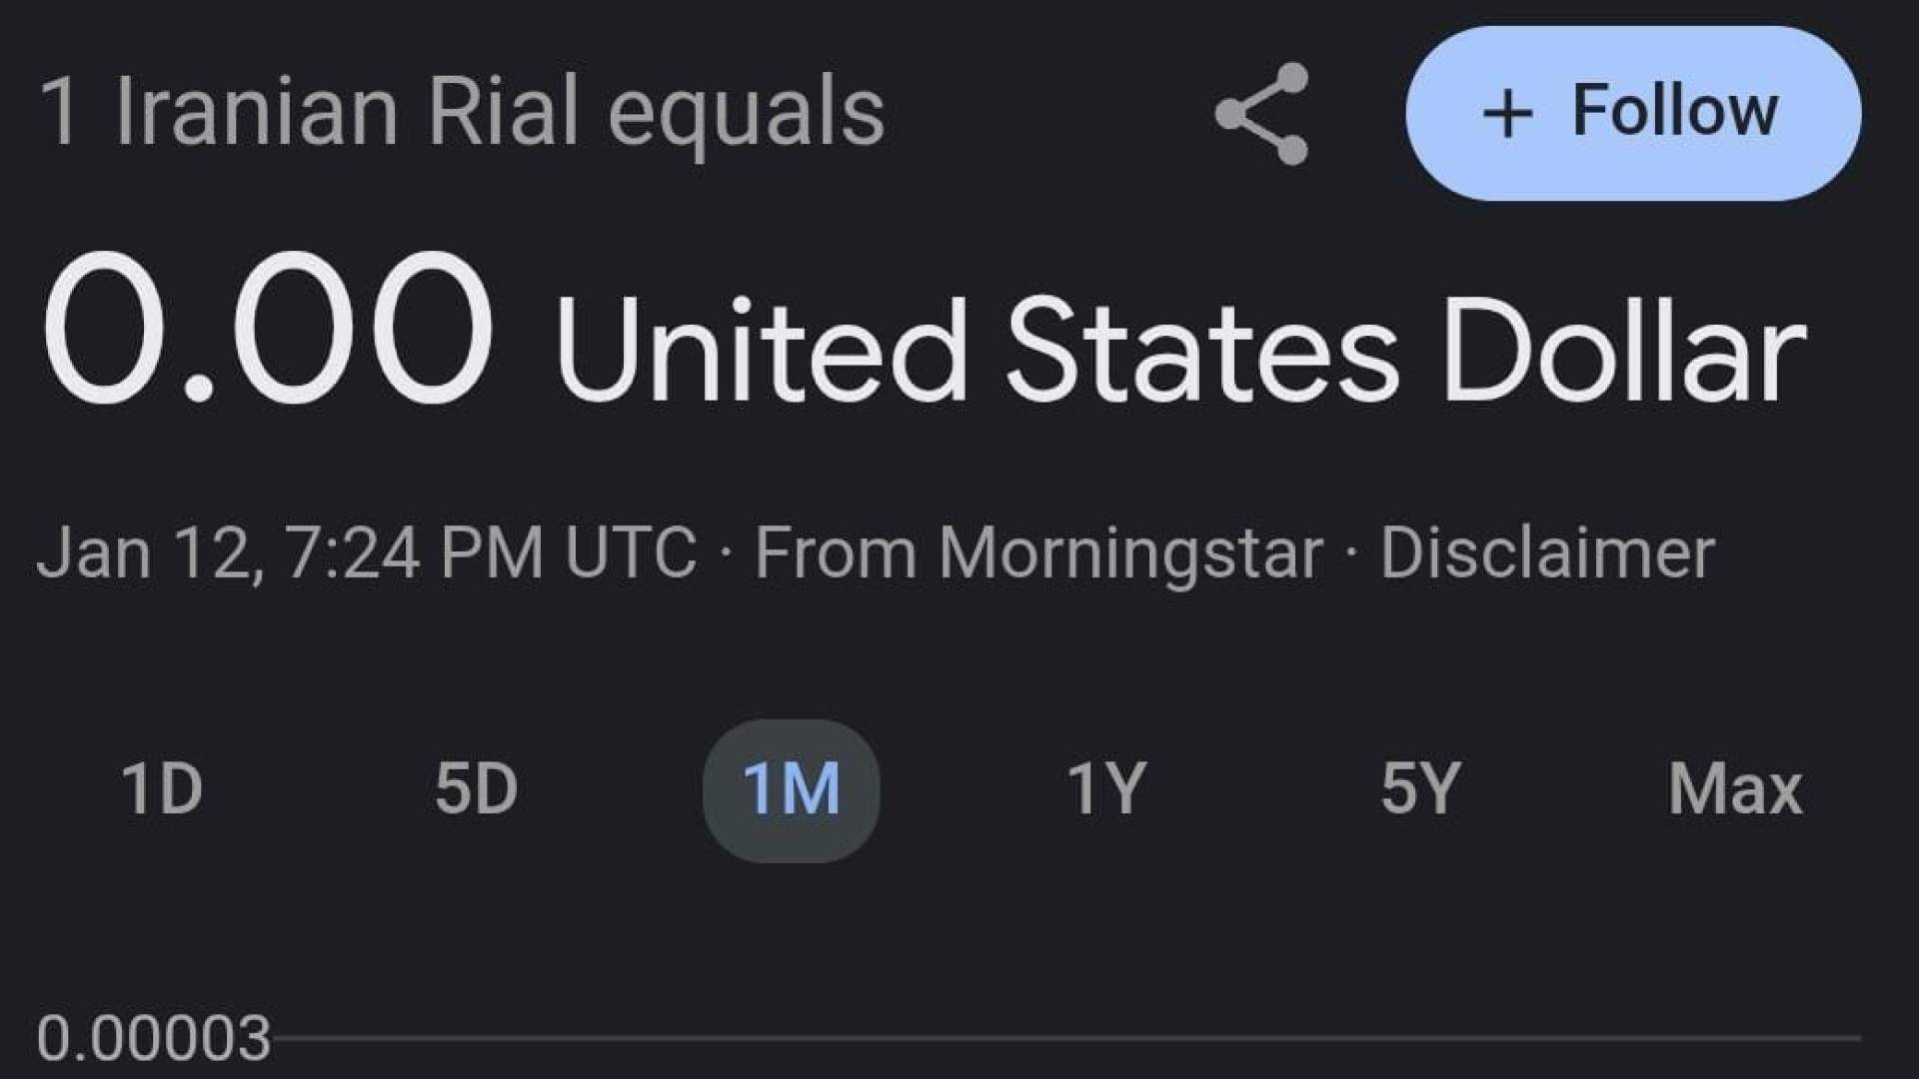Select the 5D chart range
This screenshot has height=1079, width=1919.
click(476, 789)
